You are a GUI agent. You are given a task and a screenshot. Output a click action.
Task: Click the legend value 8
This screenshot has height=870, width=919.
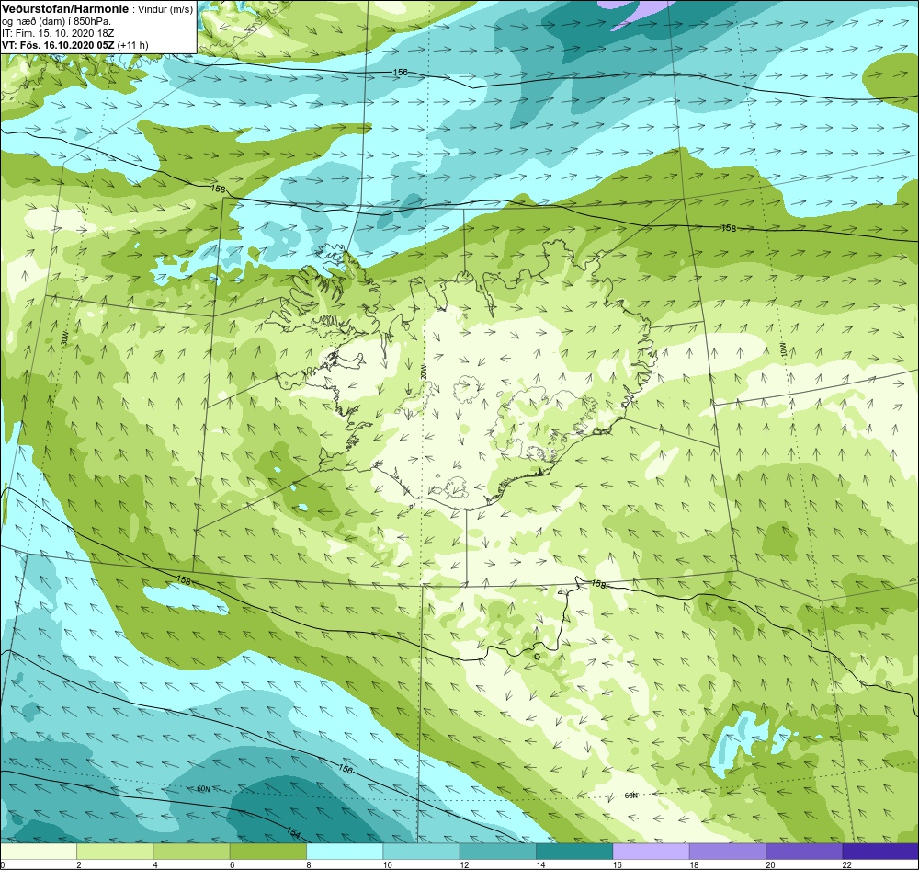pos(308,864)
